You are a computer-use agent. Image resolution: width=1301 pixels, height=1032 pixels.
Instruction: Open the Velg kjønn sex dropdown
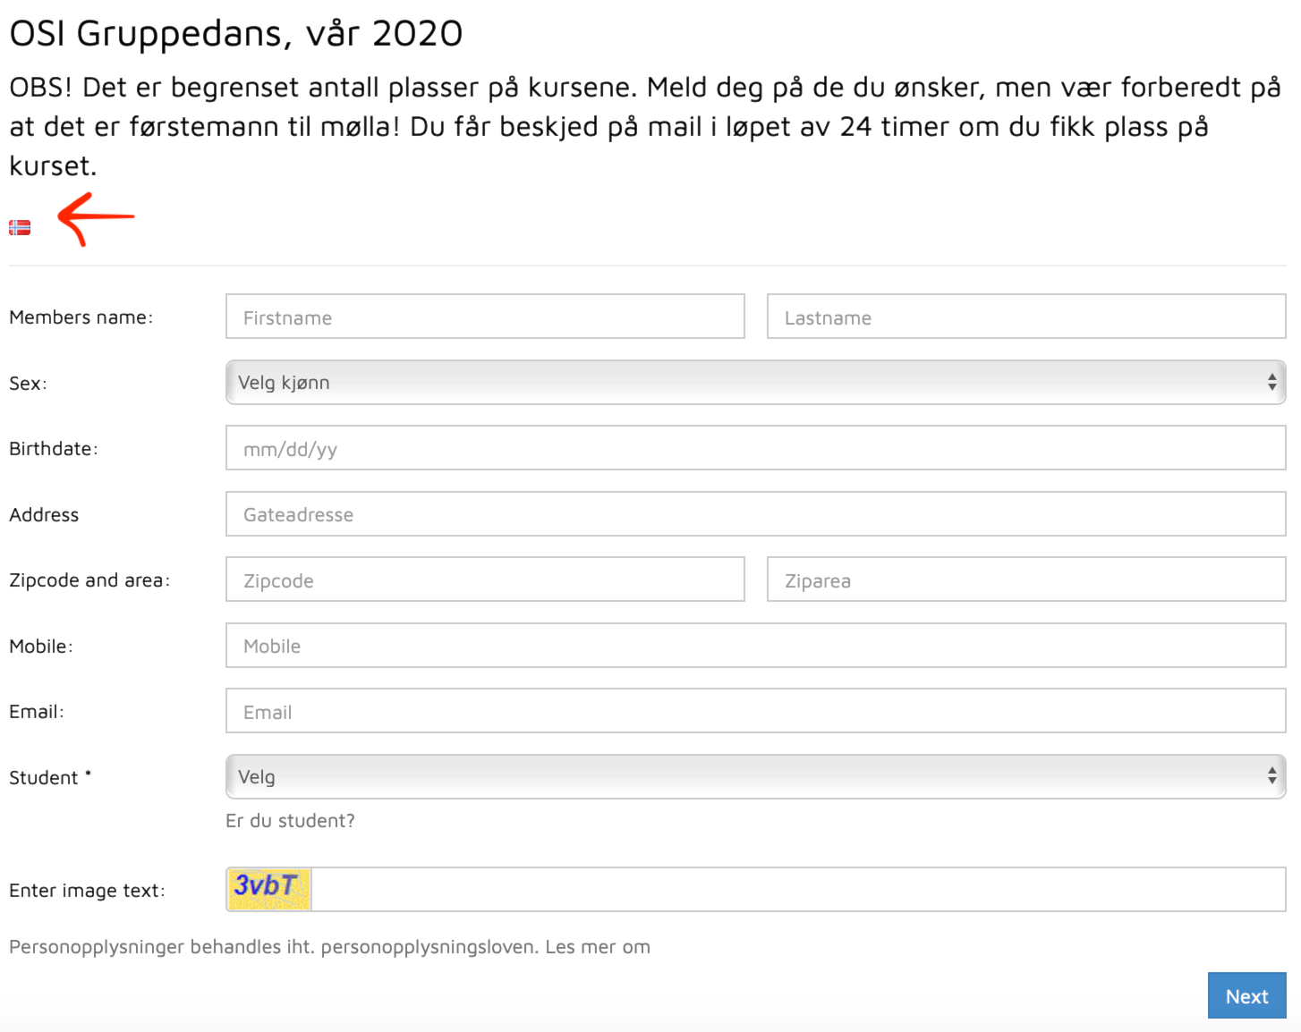coord(755,383)
